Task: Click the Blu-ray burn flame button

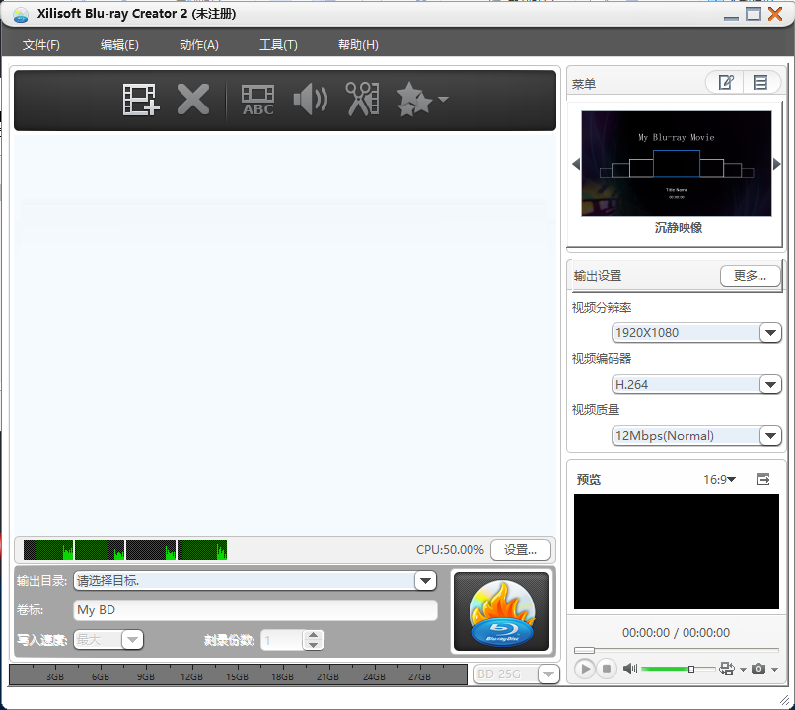Action: [501, 611]
